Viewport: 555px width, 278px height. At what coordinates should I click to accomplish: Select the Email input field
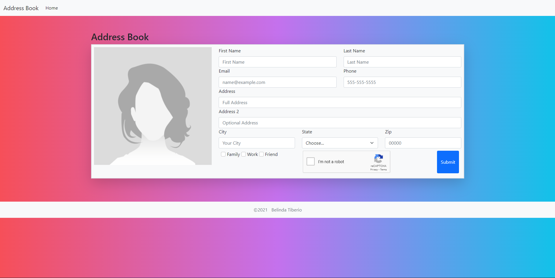[x=277, y=82]
